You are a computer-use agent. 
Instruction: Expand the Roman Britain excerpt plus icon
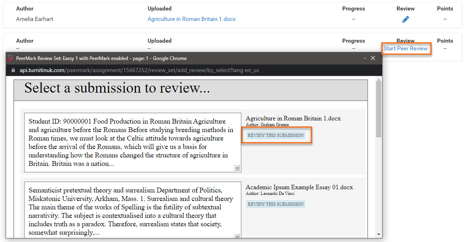[237, 168]
